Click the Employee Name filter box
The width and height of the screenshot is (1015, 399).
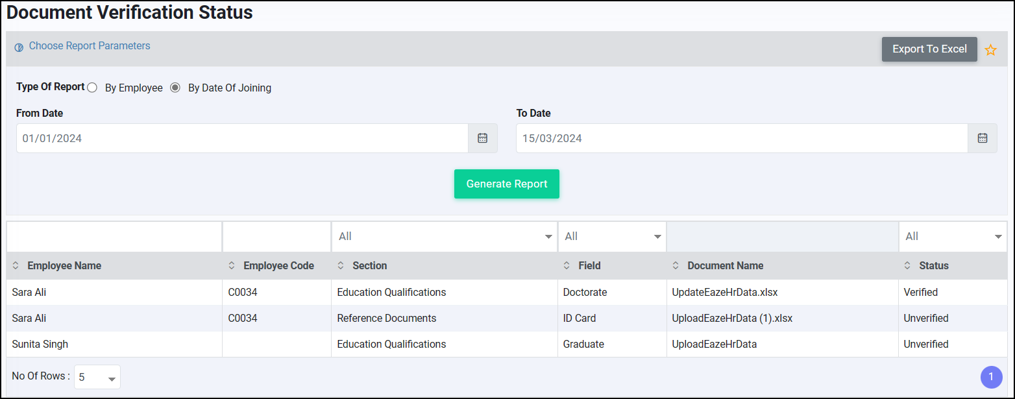point(114,237)
